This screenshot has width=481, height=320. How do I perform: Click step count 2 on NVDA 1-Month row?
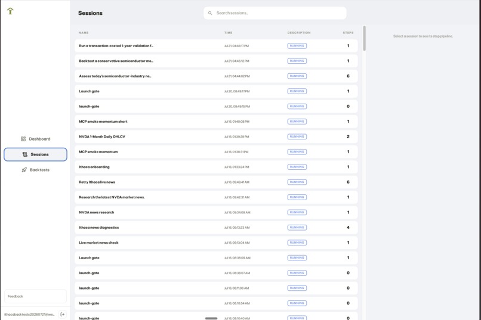(x=348, y=136)
